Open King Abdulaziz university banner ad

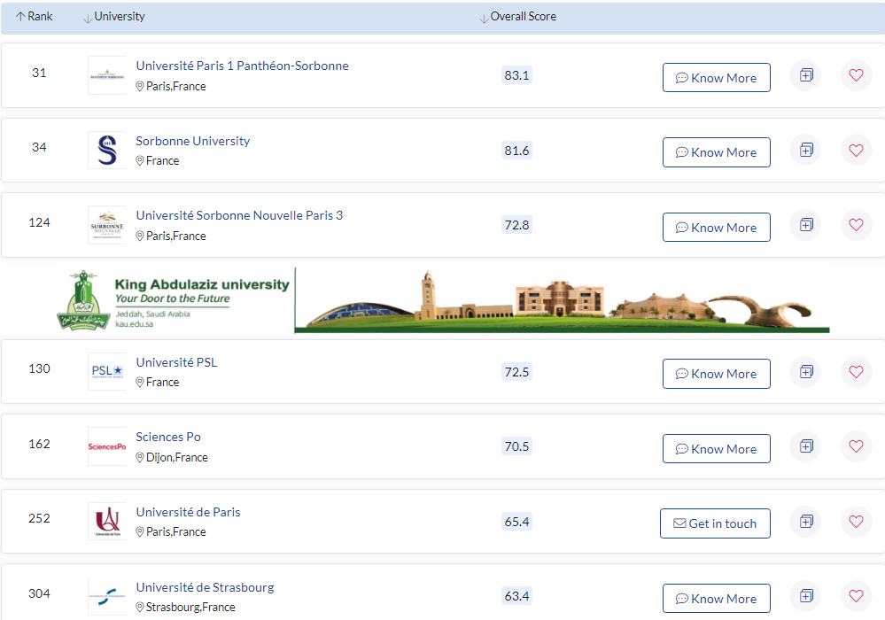point(443,300)
